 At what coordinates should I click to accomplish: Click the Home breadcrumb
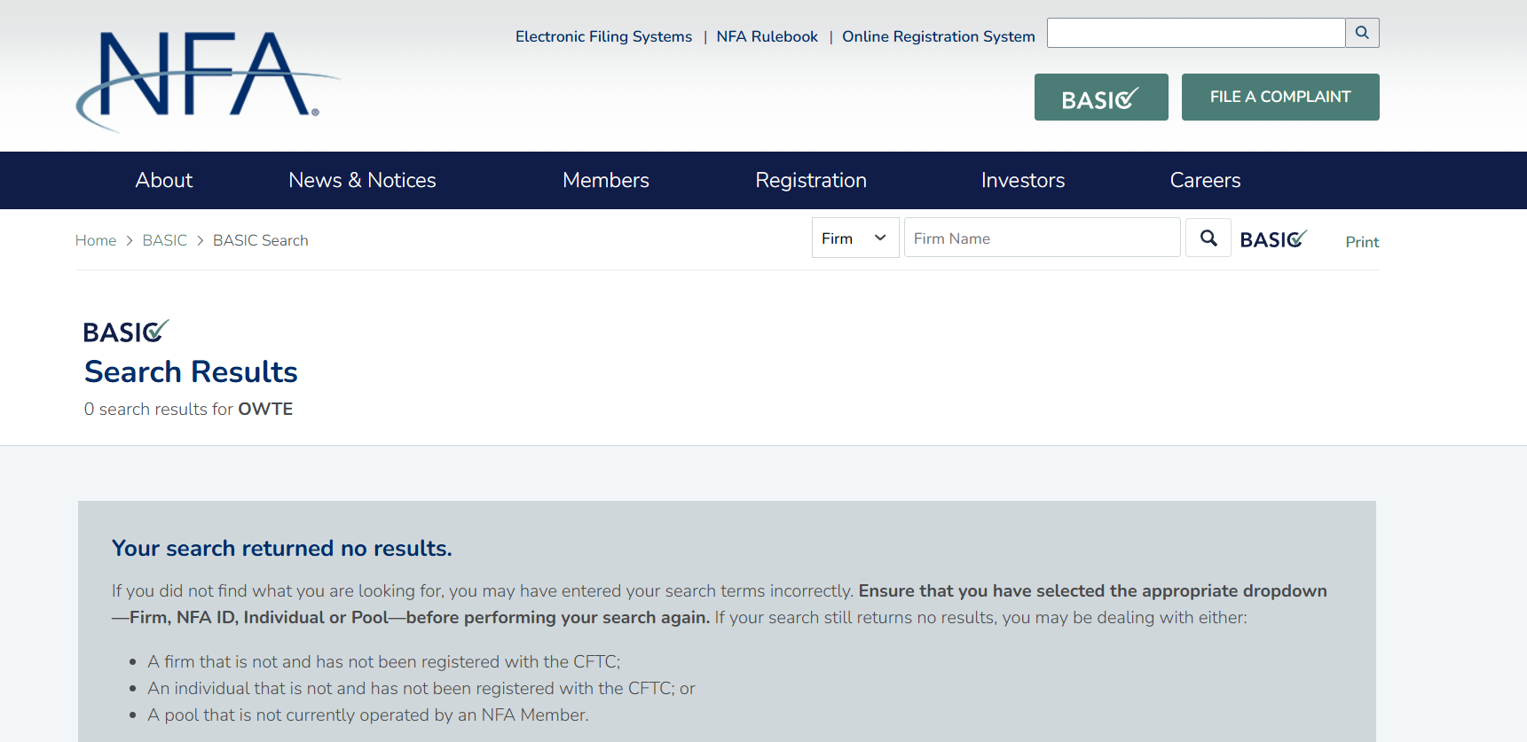(x=96, y=240)
